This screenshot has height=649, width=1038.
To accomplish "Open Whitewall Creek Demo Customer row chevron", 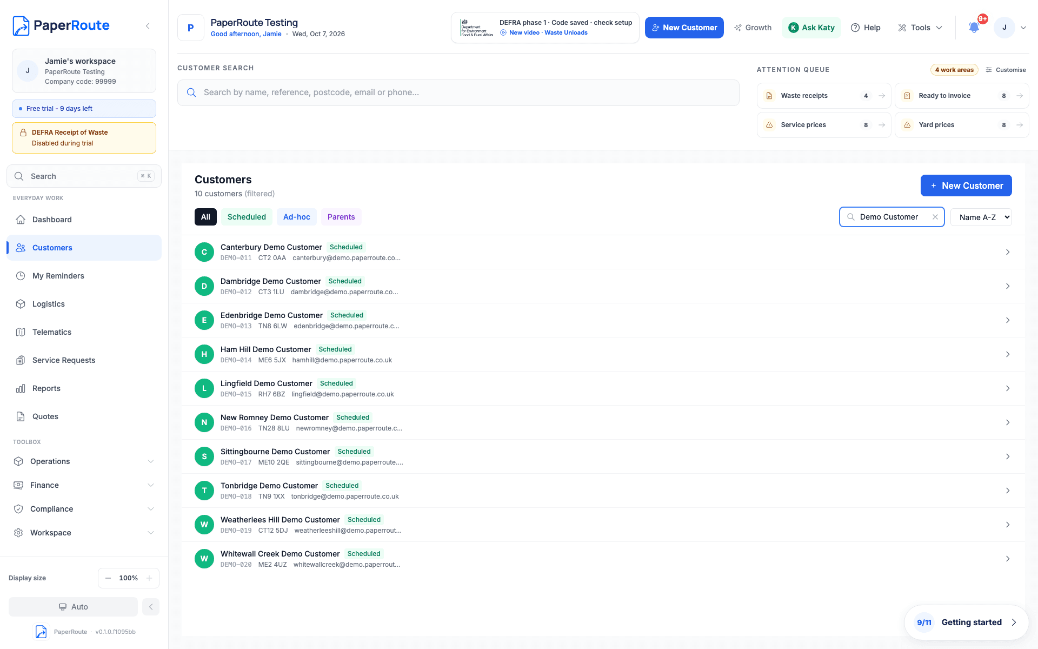I will (1008, 559).
